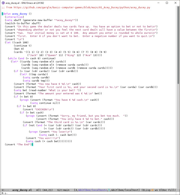Click the "The amount your entered was" string

tap(65, 94)
